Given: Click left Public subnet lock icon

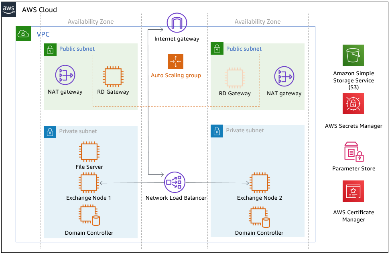Looking at the screenshot, I should click(50, 49).
